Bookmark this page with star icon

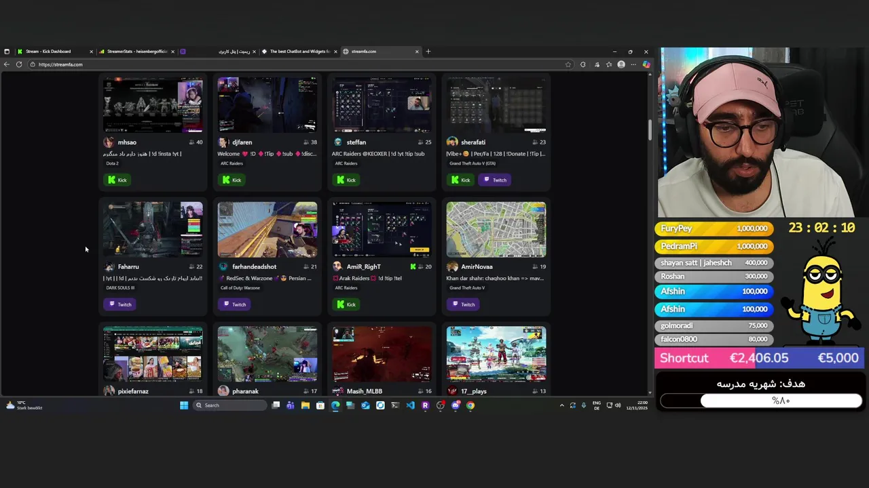[x=568, y=64]
